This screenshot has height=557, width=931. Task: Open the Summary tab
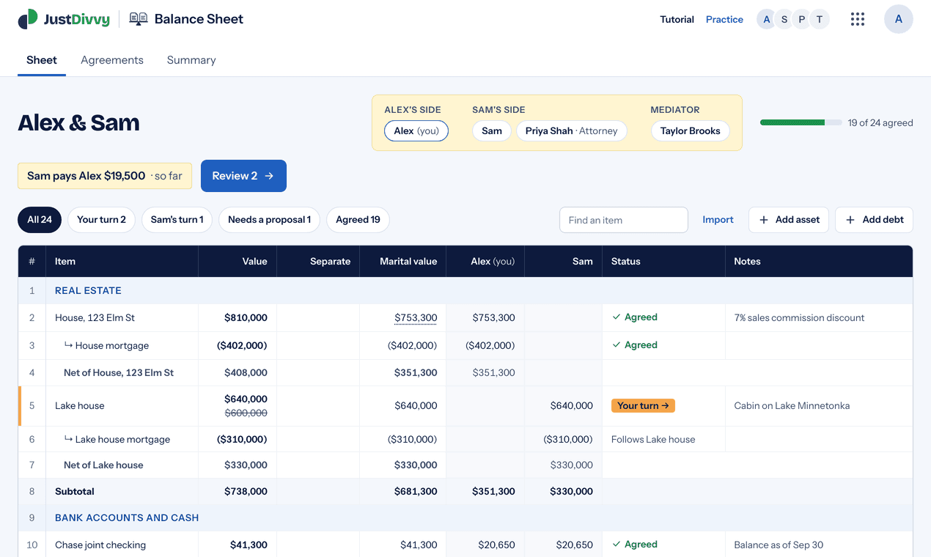(x=191, y=60)
